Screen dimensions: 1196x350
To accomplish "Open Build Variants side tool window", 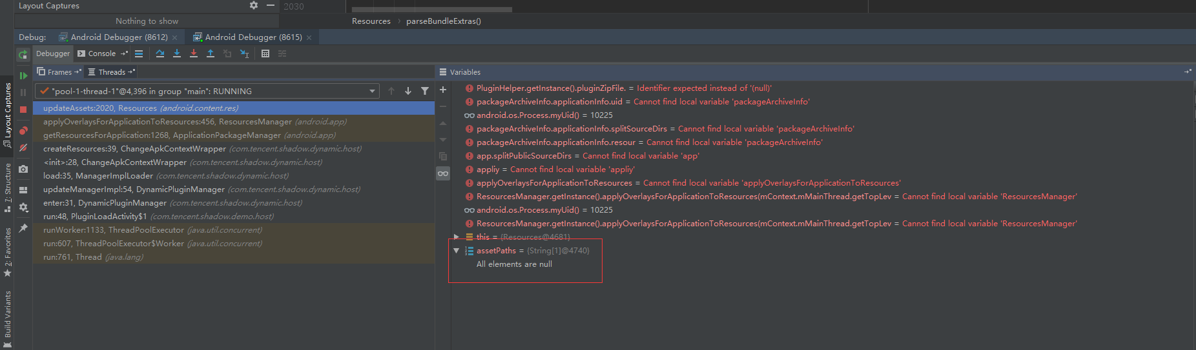I will 7,318.
